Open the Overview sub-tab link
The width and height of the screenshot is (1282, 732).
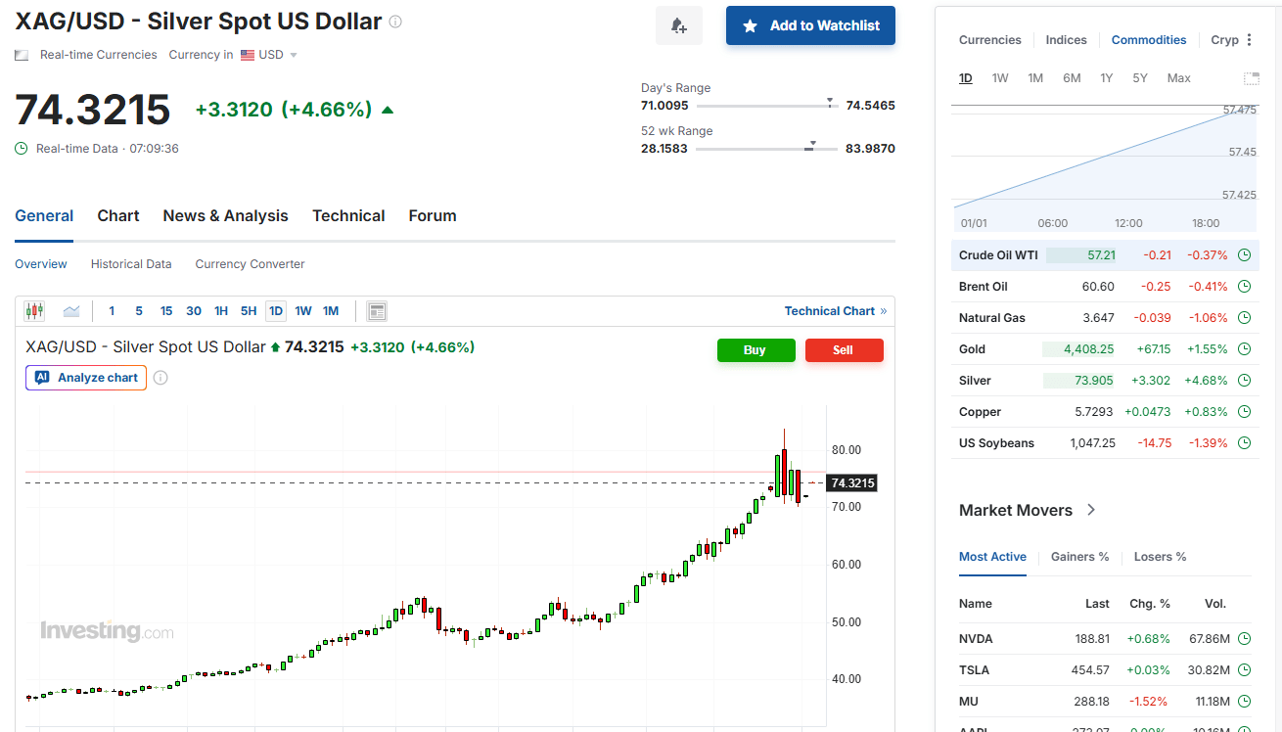41,264
